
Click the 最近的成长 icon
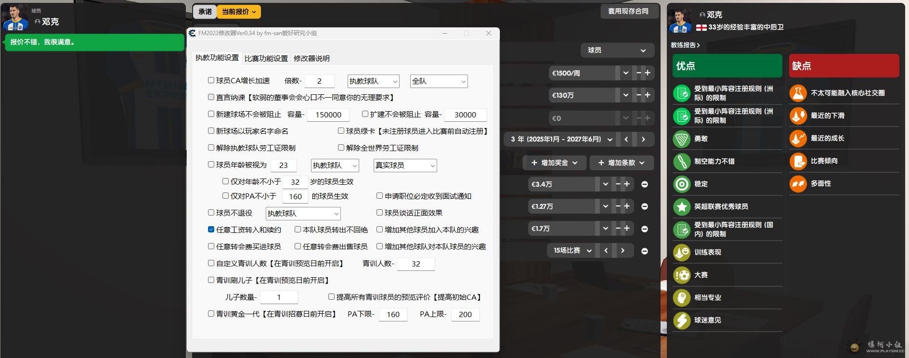798,139
